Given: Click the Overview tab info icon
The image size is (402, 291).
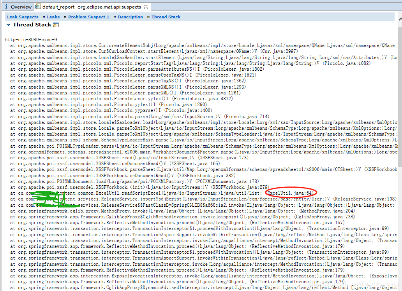Looking at the screenshot, I should (6, 7).
